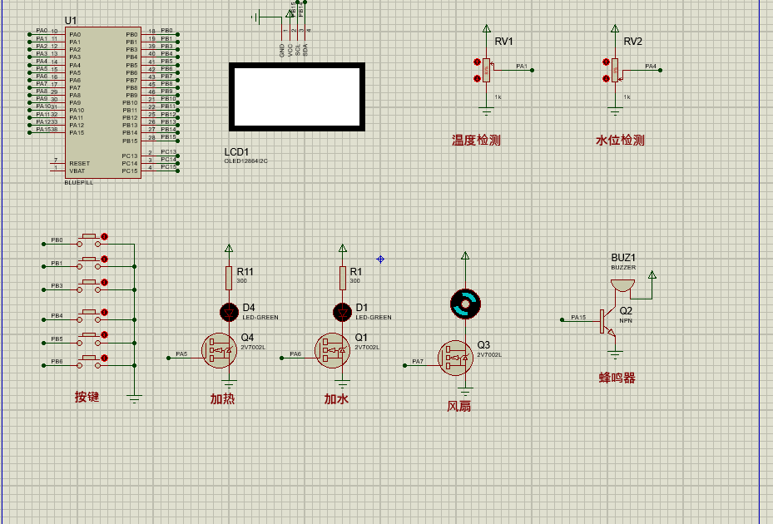Select the Q4 MOSFET symbol
773x524 pixels.
click(220, 350)
